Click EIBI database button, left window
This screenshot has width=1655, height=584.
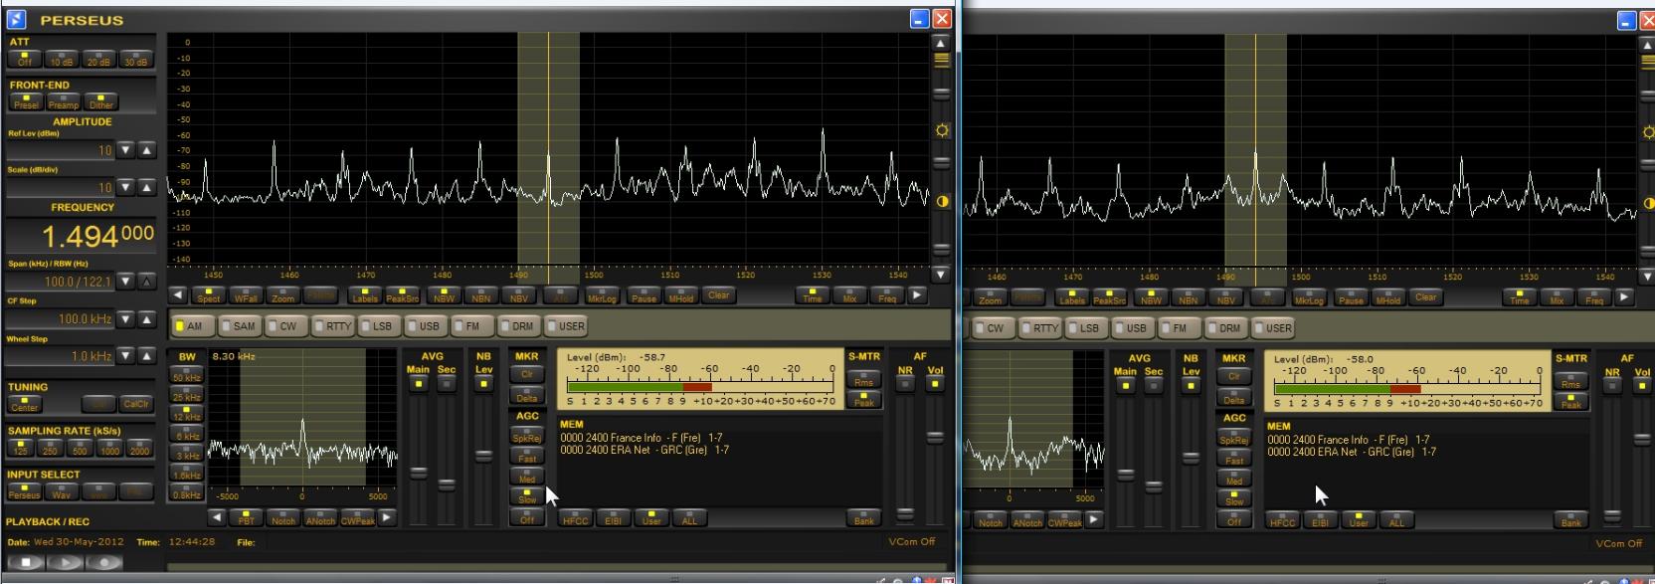click(613, 519)
